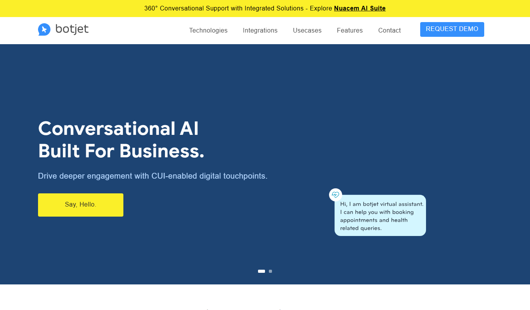Click the botjet chat bubble logo icon
Screen dimensions: 530x310
coord(44,29)
